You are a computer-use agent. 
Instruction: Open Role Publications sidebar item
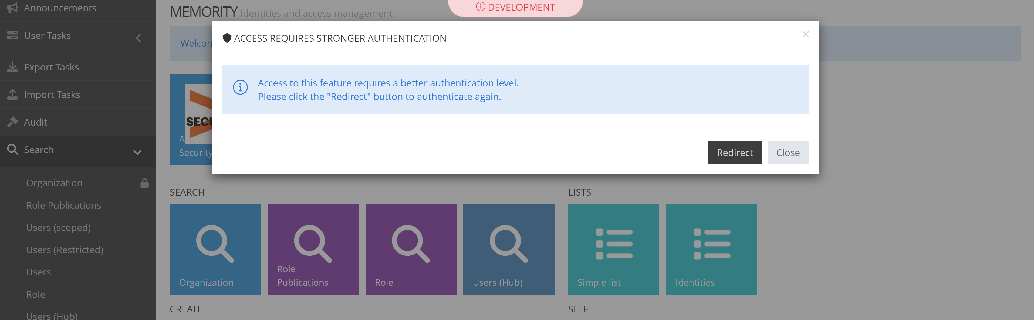pyautogui.click(x=63, y=205)
